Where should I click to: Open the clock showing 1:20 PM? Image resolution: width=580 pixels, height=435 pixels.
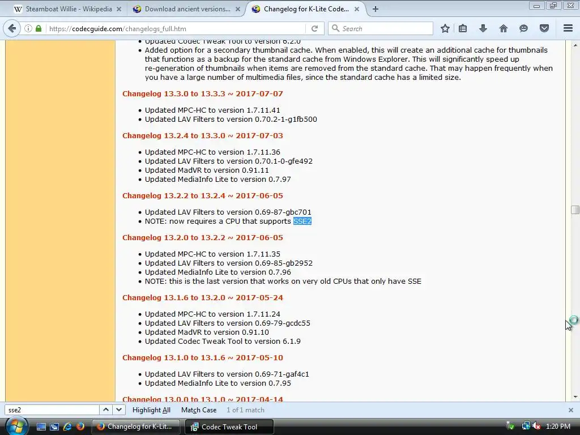(558, 426)
